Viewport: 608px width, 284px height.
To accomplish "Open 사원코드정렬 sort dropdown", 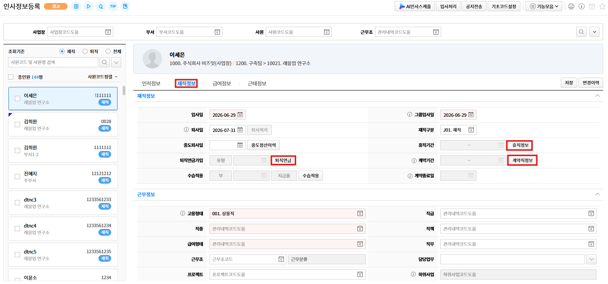I will click(x=103, y=77).
